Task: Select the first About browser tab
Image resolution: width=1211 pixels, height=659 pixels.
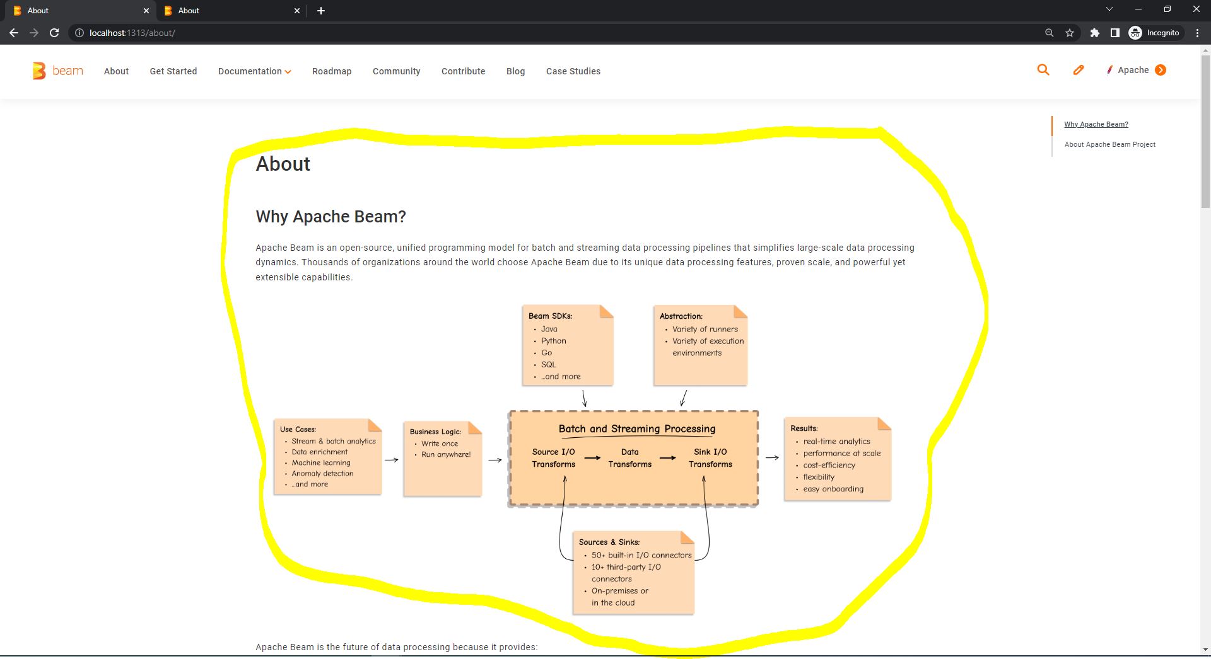Action: pos(80,11)
